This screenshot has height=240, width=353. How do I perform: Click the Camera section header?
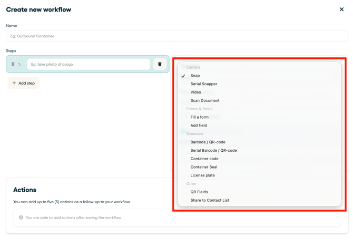point(193,67)
